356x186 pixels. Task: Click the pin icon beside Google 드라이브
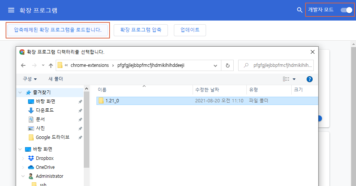[80, 137]
